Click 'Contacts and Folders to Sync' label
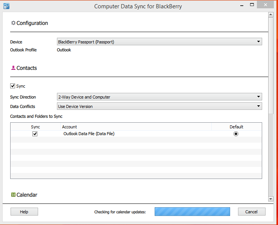Image resolution: width=278 pixels, height=225 pixels. click(x=36, y=116)
